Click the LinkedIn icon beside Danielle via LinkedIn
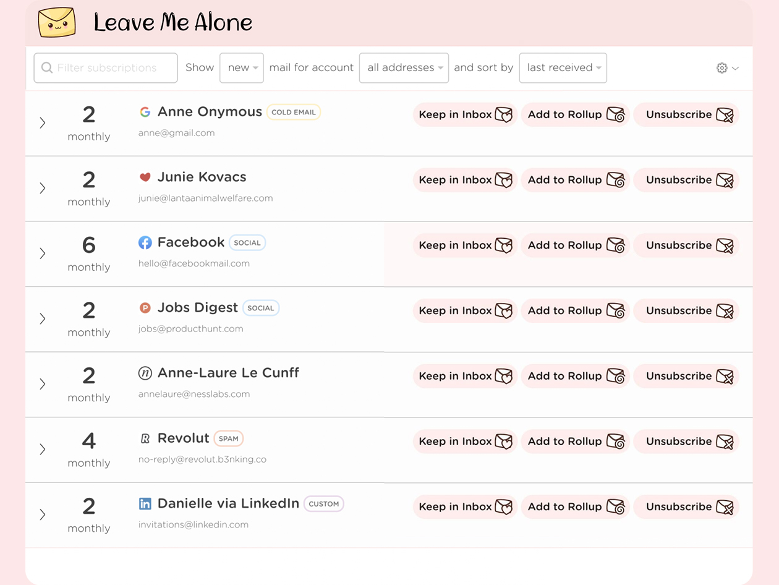The image size is (779, 585). (145, 503)
